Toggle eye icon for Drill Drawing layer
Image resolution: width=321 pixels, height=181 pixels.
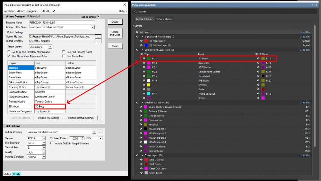141,159
